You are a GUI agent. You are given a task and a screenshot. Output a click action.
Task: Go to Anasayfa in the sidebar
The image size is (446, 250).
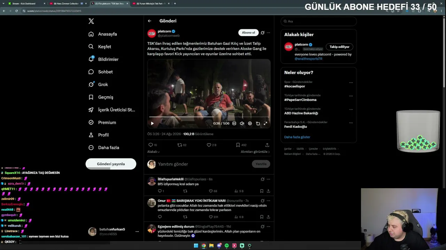(x=103, y=34)
